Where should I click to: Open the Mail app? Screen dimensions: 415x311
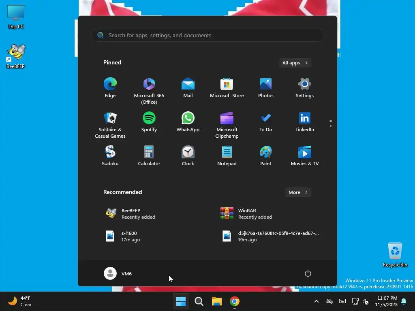tap(188, 88)
